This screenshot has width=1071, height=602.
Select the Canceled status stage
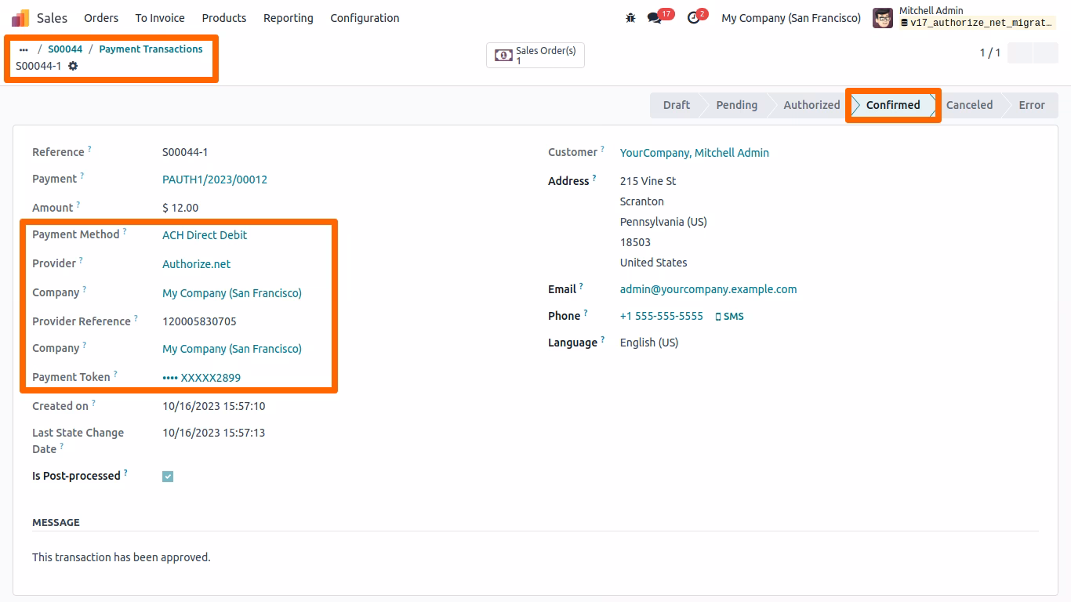pos(969,105)
